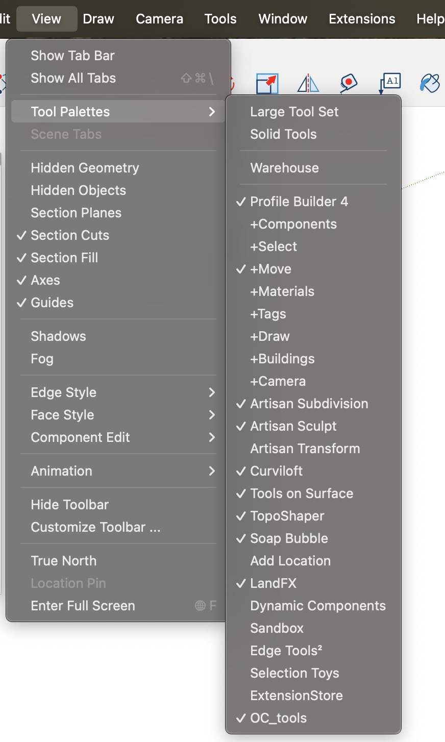This screenshot has width=445, height=742.
Task: Choose Customize Toolbar from View menu
Action: pos(95,527)
